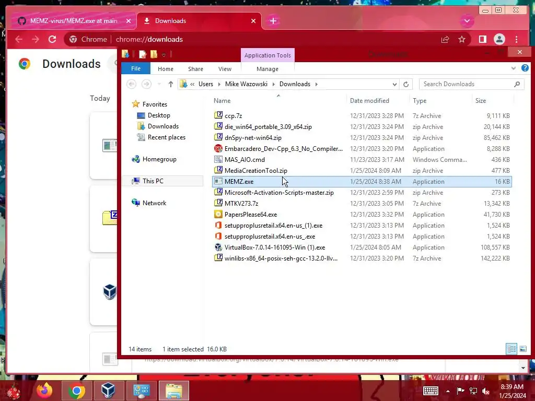
Task: Switch to details view layout
Action: click(x=511, y=349)
